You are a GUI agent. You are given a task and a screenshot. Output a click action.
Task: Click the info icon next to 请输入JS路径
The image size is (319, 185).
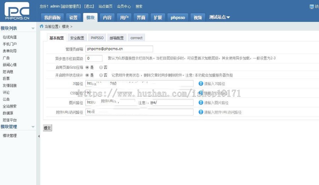click(x=201, y=83)
